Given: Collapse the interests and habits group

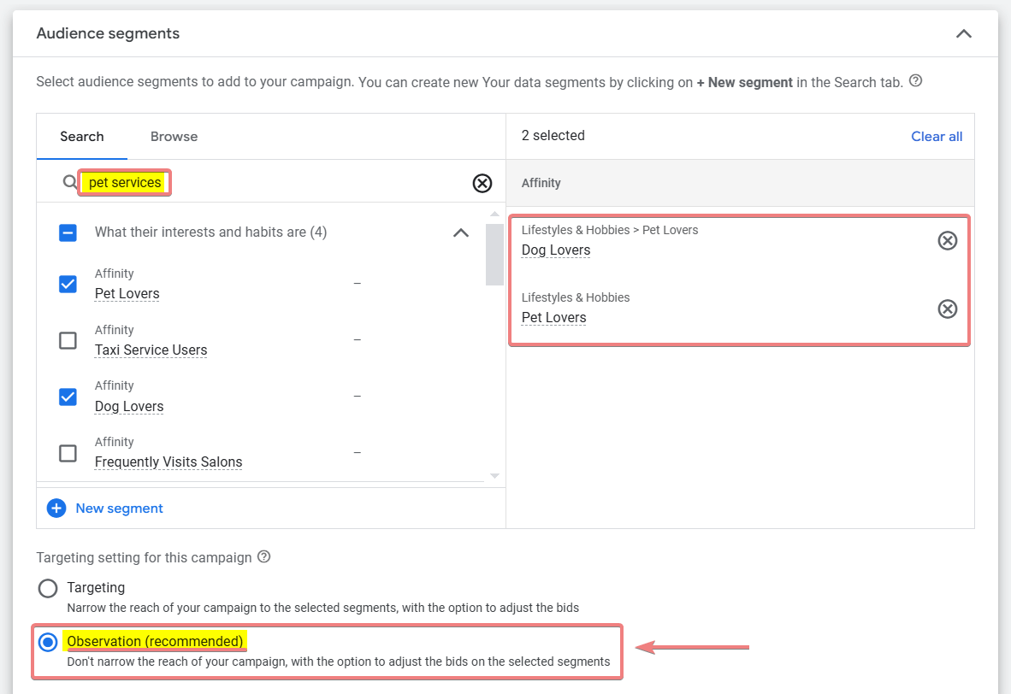Looking at the screenshot, I should click(x=461, y=232).
